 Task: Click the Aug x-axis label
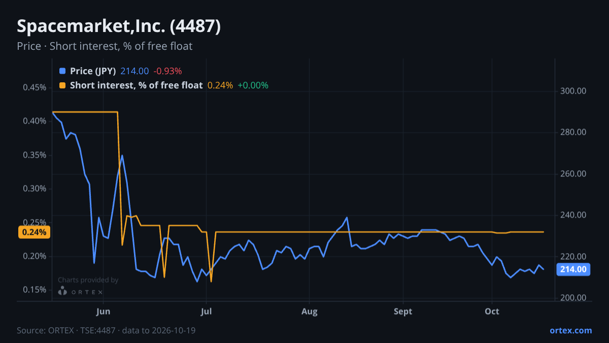pos(309,311)
